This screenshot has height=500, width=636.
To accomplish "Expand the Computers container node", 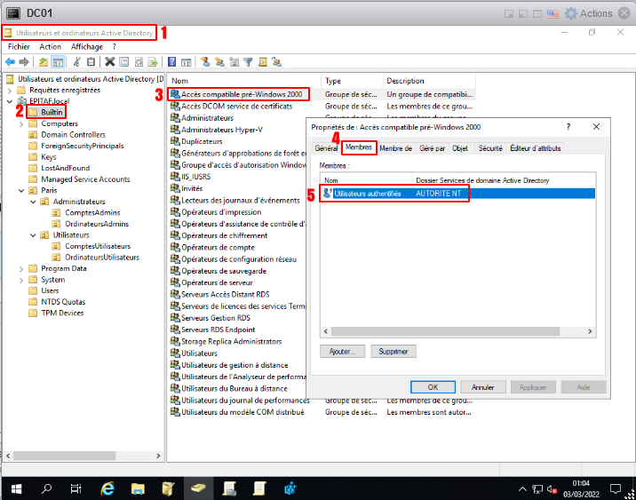I will [21, 123].
